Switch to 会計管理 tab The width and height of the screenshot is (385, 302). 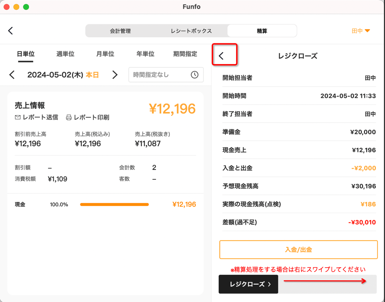(x=120, y=31)
